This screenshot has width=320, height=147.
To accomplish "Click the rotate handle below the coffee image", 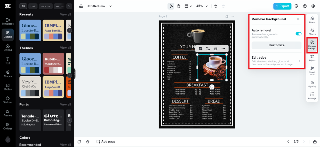I will 212,87.
